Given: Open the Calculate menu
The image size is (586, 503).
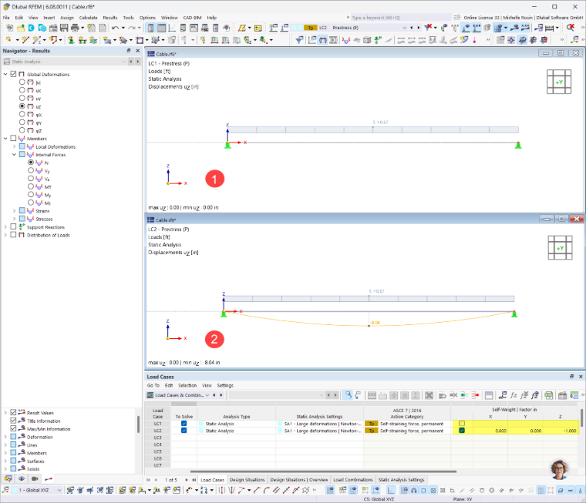Looking at the screenshot, I should pyautogui.click(x=88, y=18).
